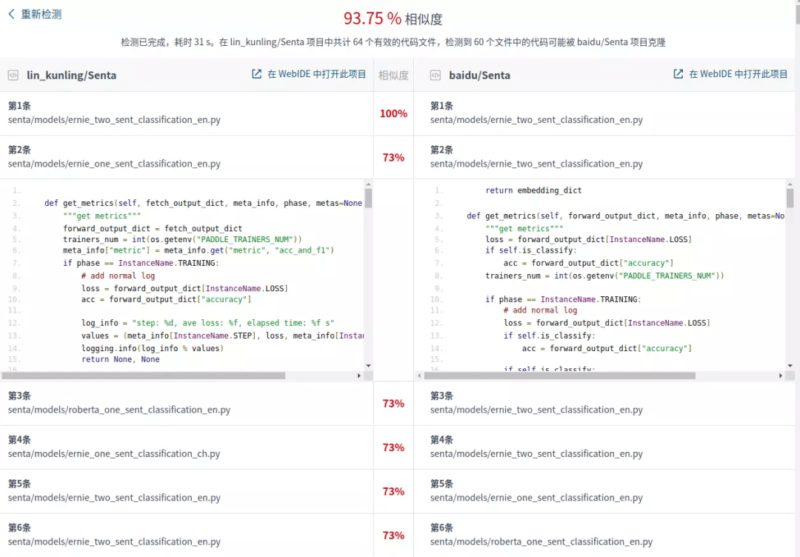Click 73% similarity for 第2条
The height and width of the screenshot is (557, 800).
click(393, 158)
